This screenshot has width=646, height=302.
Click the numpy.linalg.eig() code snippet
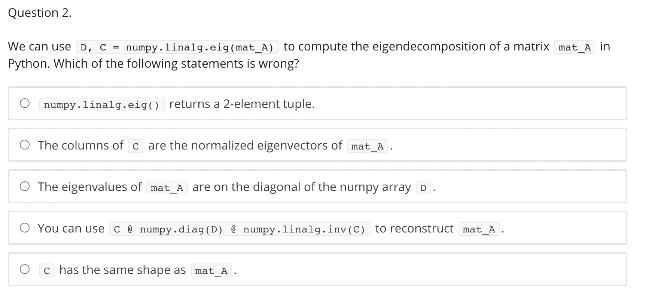101,105
